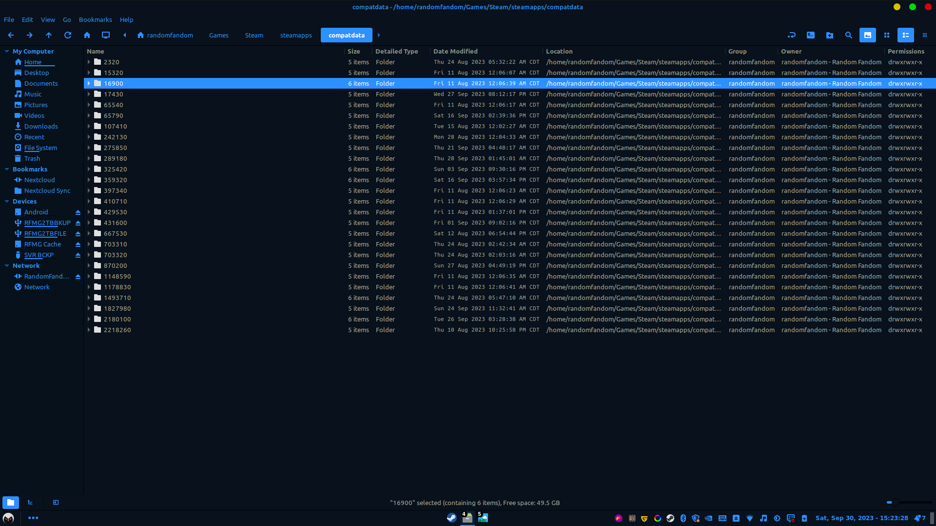Image resolution: width=936 pixels, height=526 pixels.
Task: Open the View menu
Action: pos(48,19)
